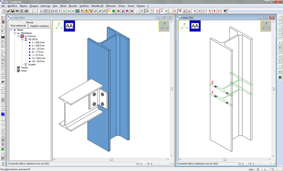Select the Tramite tree item
This screenshot has height=171, width=283.
[24, 68]
